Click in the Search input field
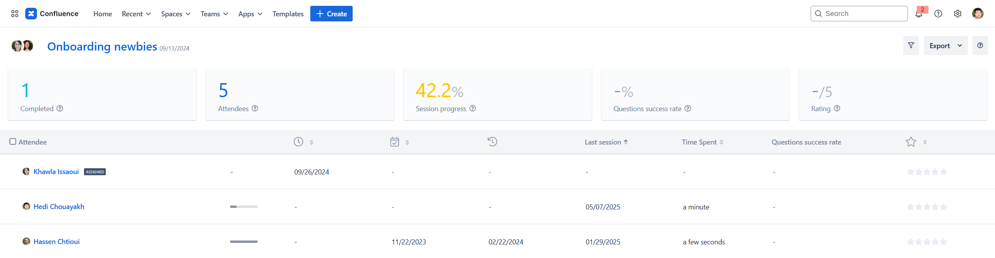The height and width of the screenshot is (258, 995). pyautogui.click(x=863, y=14)
